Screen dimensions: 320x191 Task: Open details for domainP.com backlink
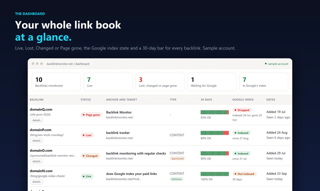[x=37, y=141]
